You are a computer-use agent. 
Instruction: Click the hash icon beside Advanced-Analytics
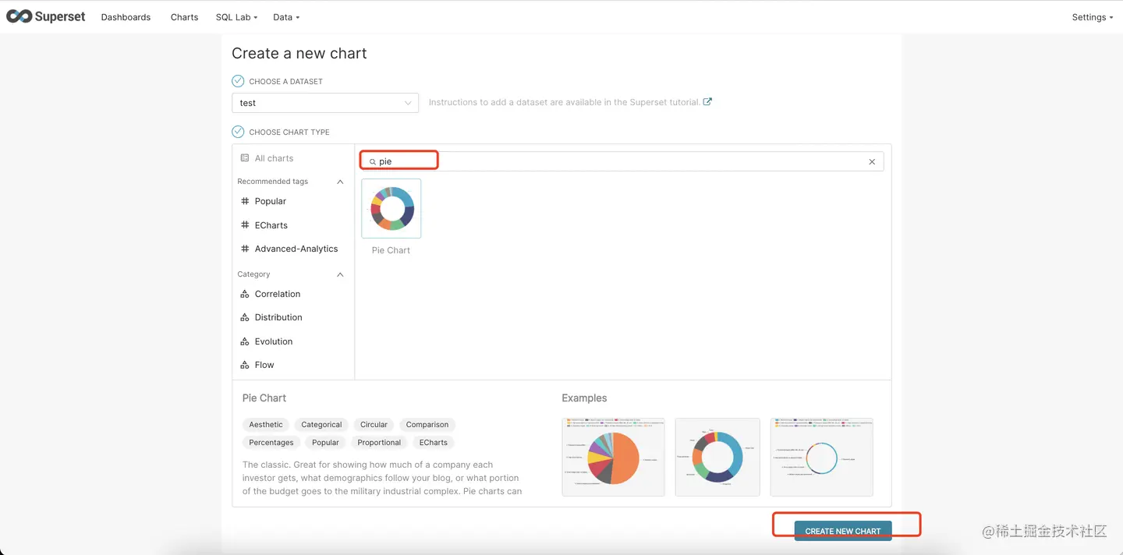tap(245, 249)
